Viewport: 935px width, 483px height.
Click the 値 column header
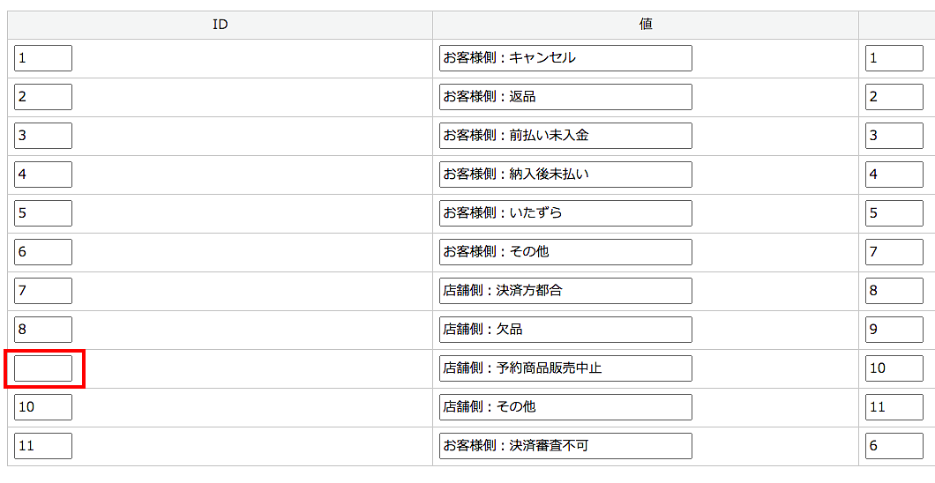tap(646, 25)
